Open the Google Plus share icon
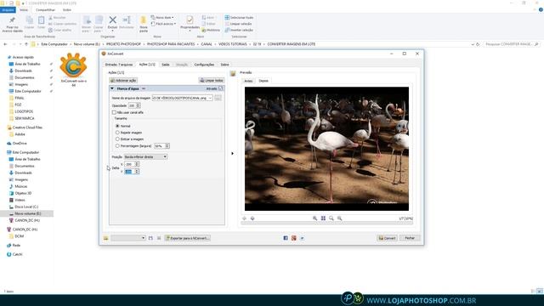This screenshot has width=544, height=306. [x=294, y=238]
